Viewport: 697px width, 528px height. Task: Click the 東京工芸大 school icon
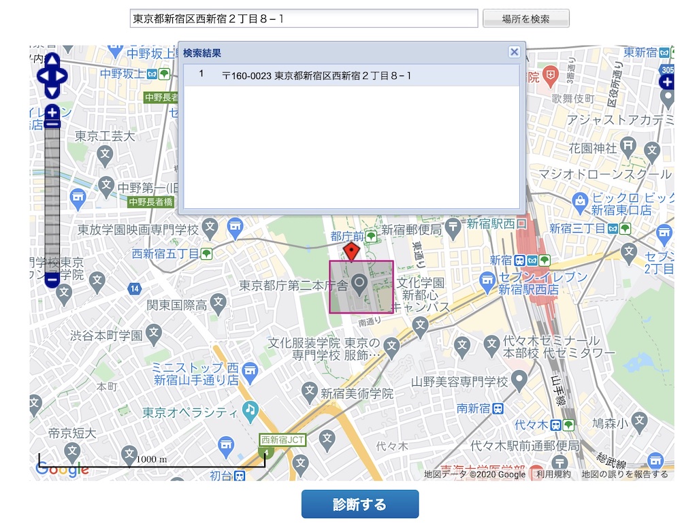pos(105,156)
